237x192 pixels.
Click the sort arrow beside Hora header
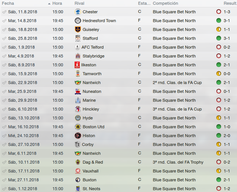pyautogui.click(x=49, y=3)
